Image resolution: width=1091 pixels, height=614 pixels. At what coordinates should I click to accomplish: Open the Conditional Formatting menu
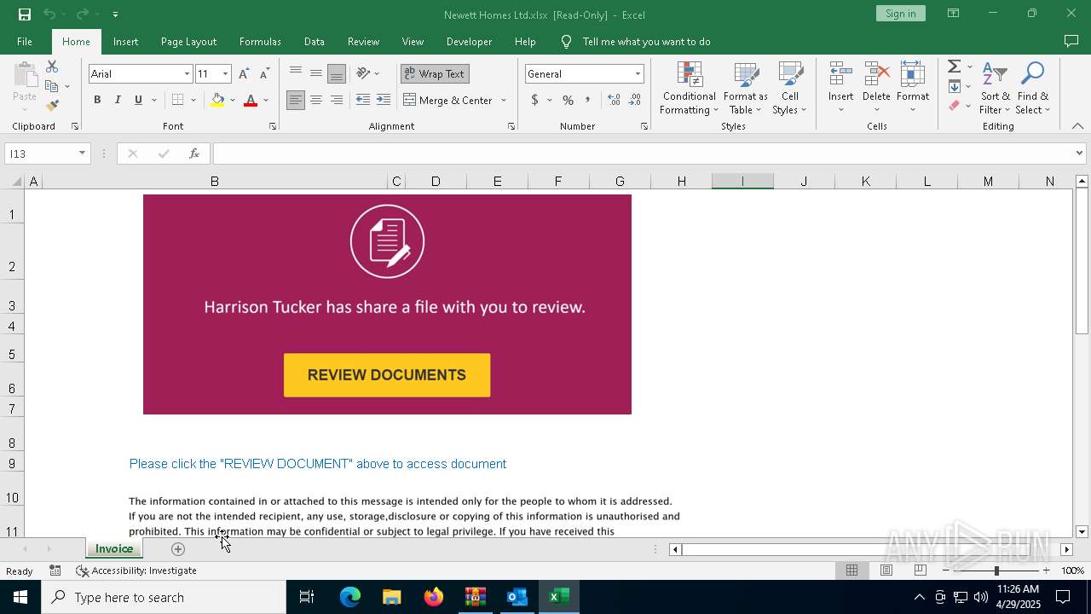tap(689, 88)
